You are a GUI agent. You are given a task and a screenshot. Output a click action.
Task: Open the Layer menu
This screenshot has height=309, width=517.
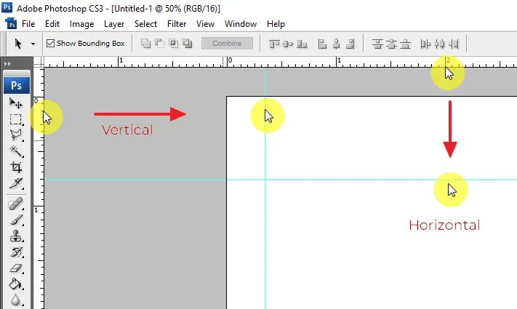114,24
